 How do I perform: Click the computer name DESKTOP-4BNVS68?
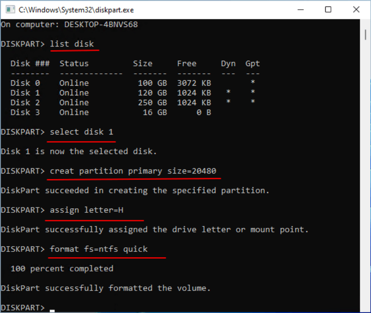(101, 24)
